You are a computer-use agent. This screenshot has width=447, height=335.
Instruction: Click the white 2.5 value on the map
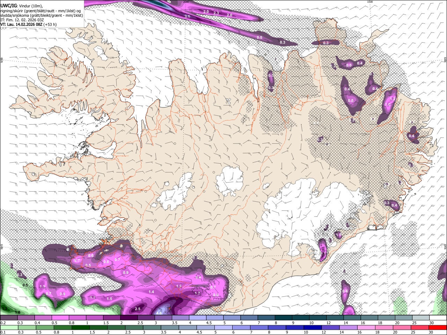138,309
